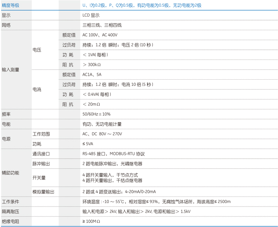Screen dimensions: 278x227
Task: Click the 有功、无功电能计量 text
Action: click(102, 124)
